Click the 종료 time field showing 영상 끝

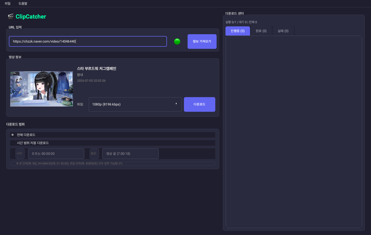(130, 154)
